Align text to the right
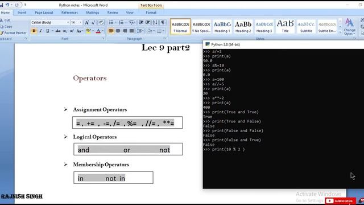This screenshot has width=364, height=205. pyautogui.click(x=125, y=31)
